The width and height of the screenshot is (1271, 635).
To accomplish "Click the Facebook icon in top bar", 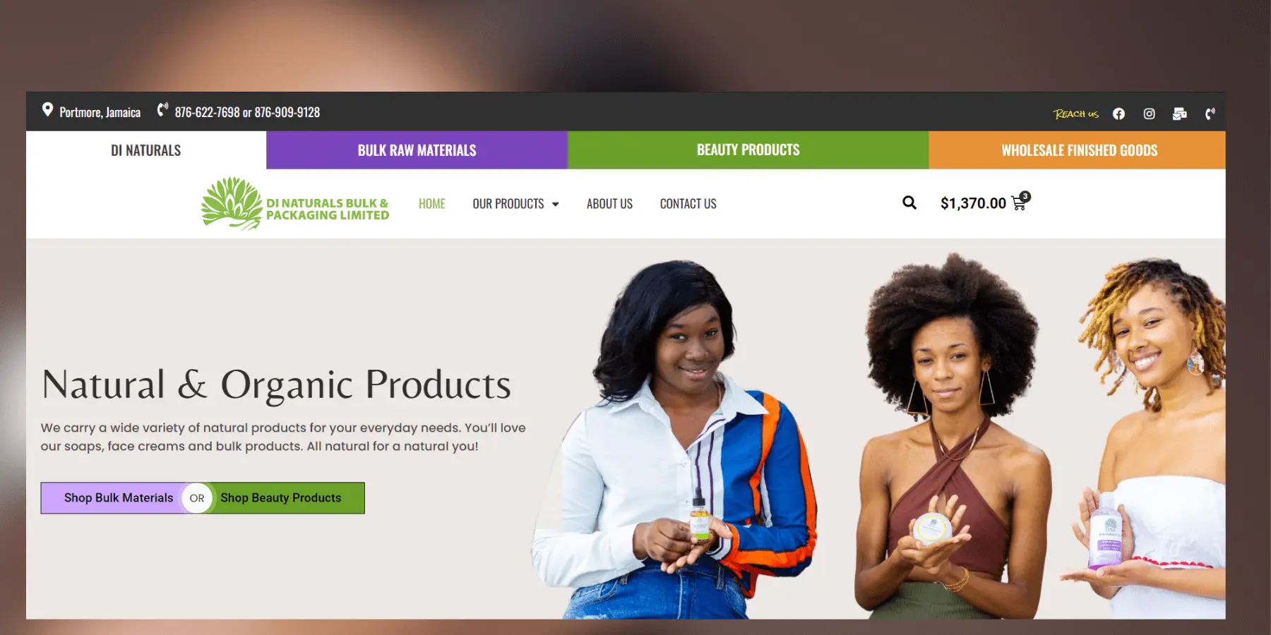I will tap(1118, 114).
